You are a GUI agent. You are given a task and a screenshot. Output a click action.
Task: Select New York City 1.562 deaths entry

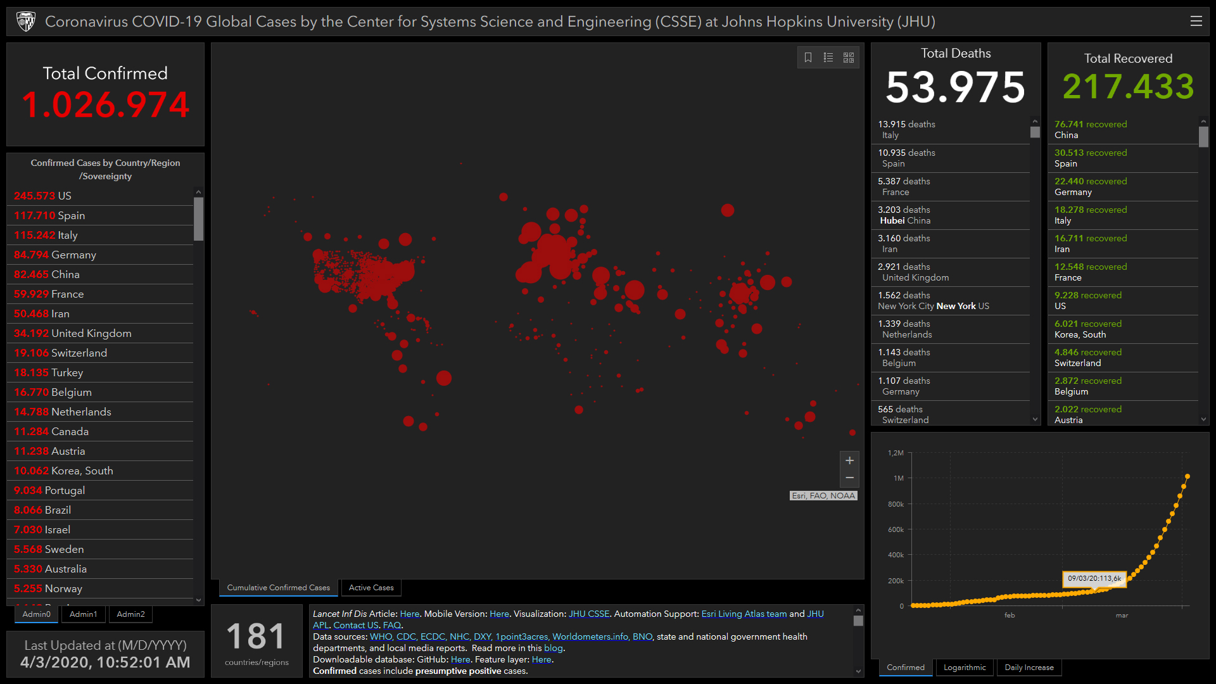[951, 301]
